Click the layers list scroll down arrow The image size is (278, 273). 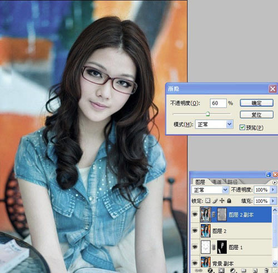(275, 264)
